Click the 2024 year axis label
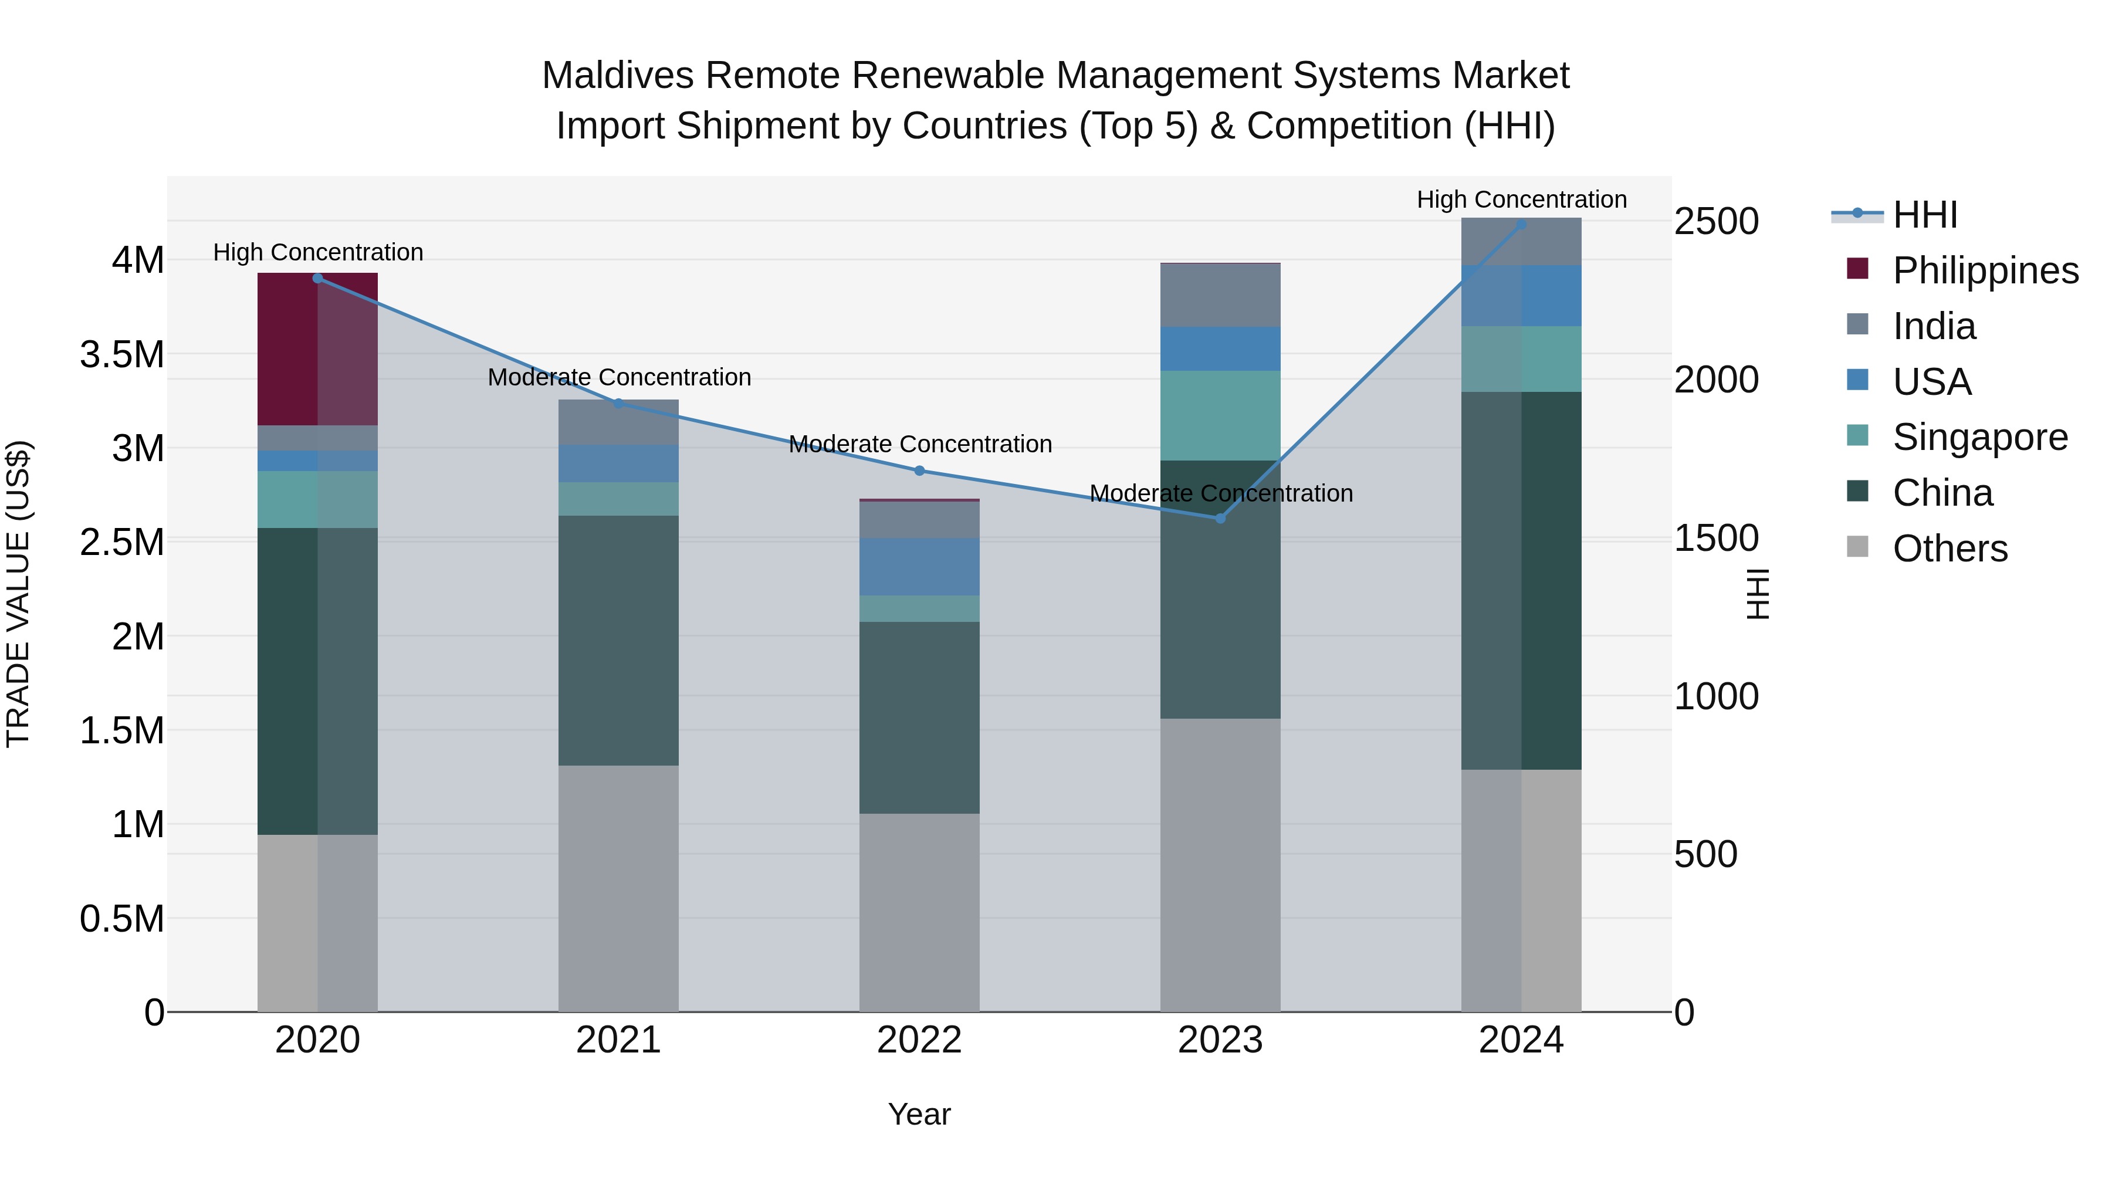 coord(1521,1040)
